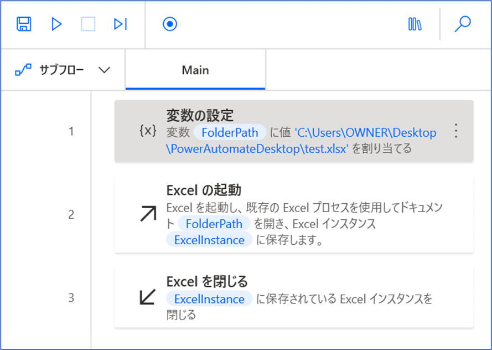Run the flow with the play icon

(x=56, y=24)
